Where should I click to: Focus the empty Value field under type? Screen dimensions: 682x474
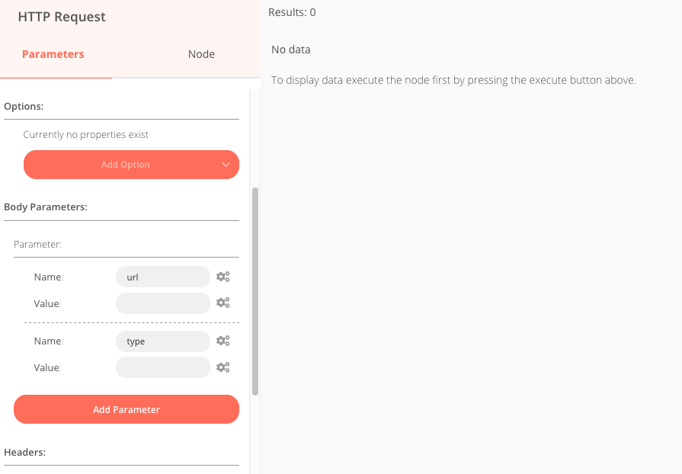(x=163, y=367)
